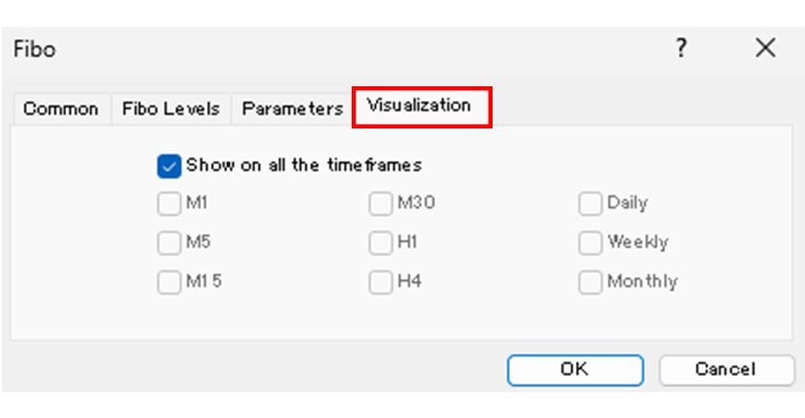Click Cancel to discard changes
Image resolution: width=805 pixels, height=418 pixels.
point(725,369)
